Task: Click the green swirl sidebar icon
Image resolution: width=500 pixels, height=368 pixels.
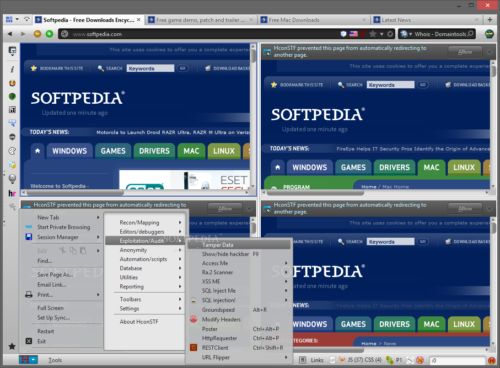Action: point(12,96)
